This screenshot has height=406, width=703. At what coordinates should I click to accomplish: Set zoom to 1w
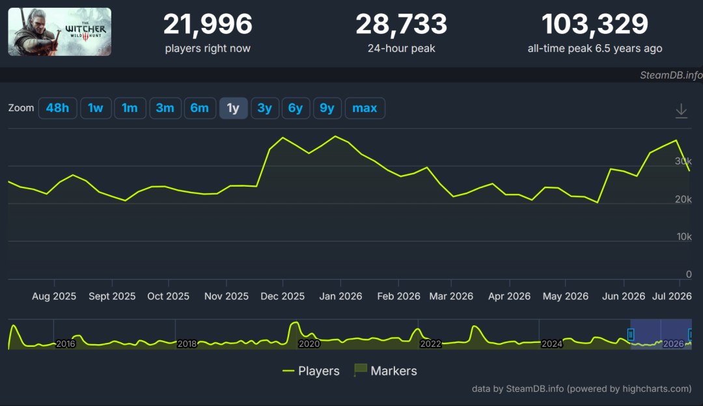96,108
